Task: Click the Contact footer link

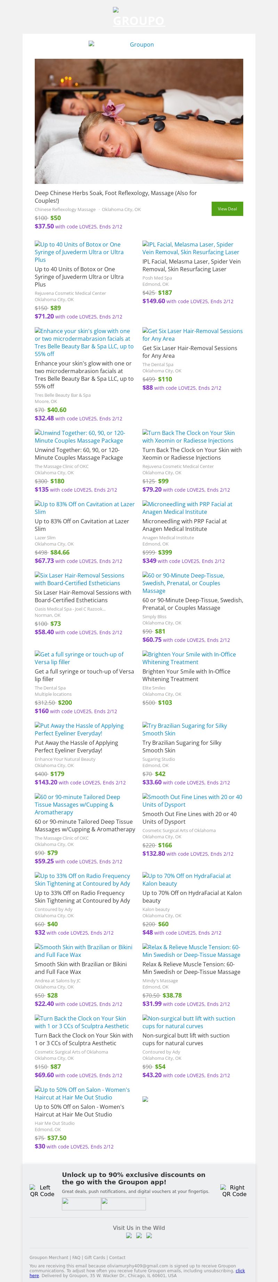Action: click(117, 1257)
